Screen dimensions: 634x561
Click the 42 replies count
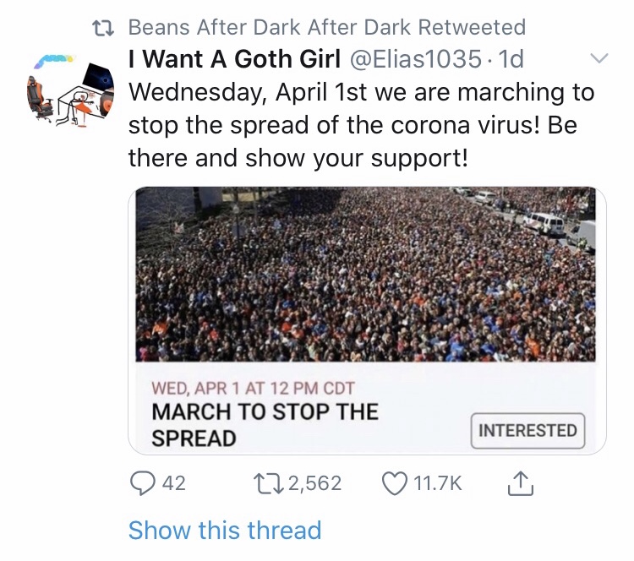173,483
